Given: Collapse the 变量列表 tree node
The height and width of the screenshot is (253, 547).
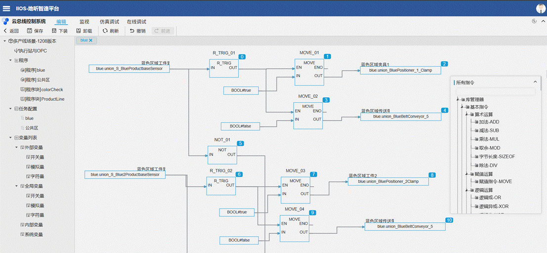Looking at the screenshot, I should [x=10, y=138].
